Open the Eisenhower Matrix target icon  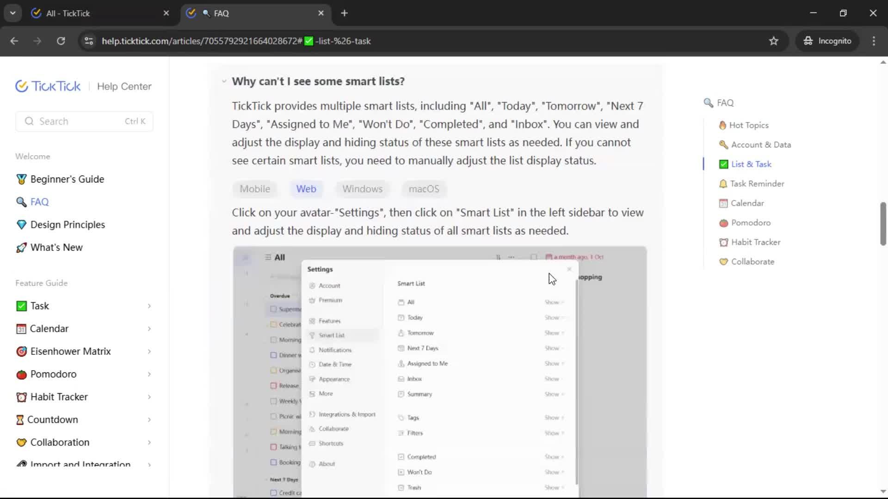(x=21, y=352)
